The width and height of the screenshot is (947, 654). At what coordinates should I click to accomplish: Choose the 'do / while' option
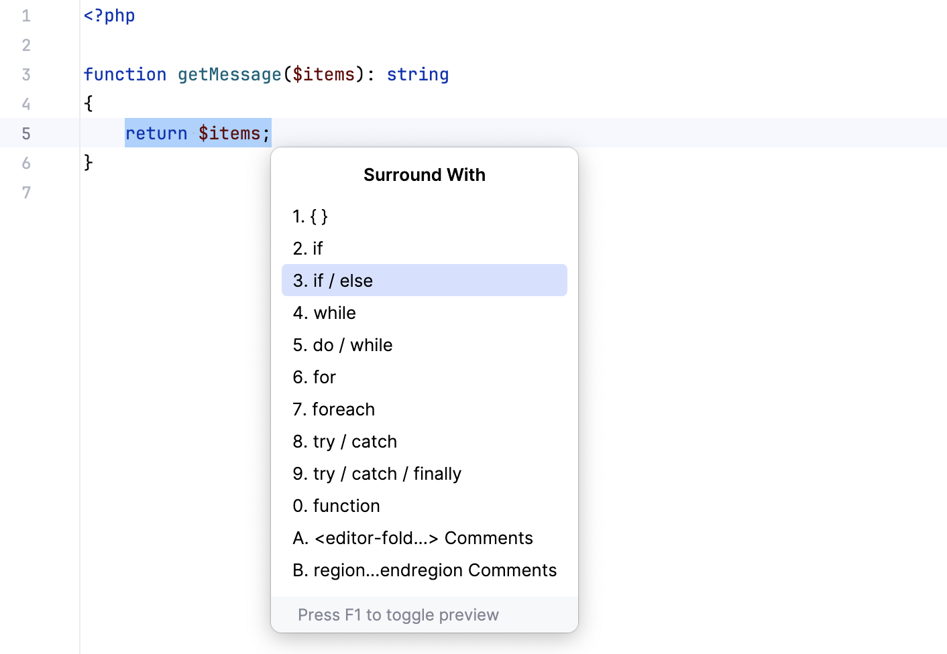343,345
